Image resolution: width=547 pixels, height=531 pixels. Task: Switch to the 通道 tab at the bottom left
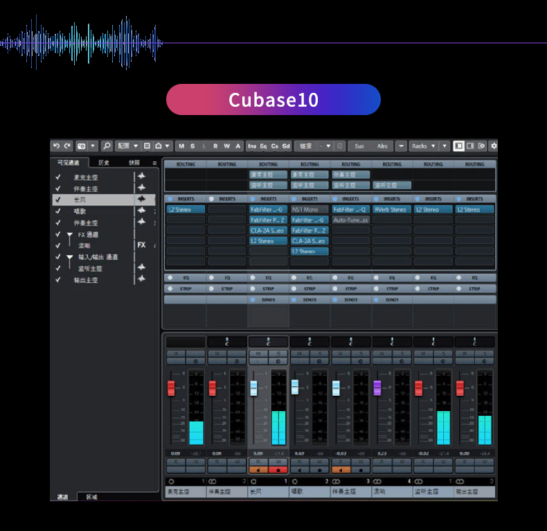point(63,497)
